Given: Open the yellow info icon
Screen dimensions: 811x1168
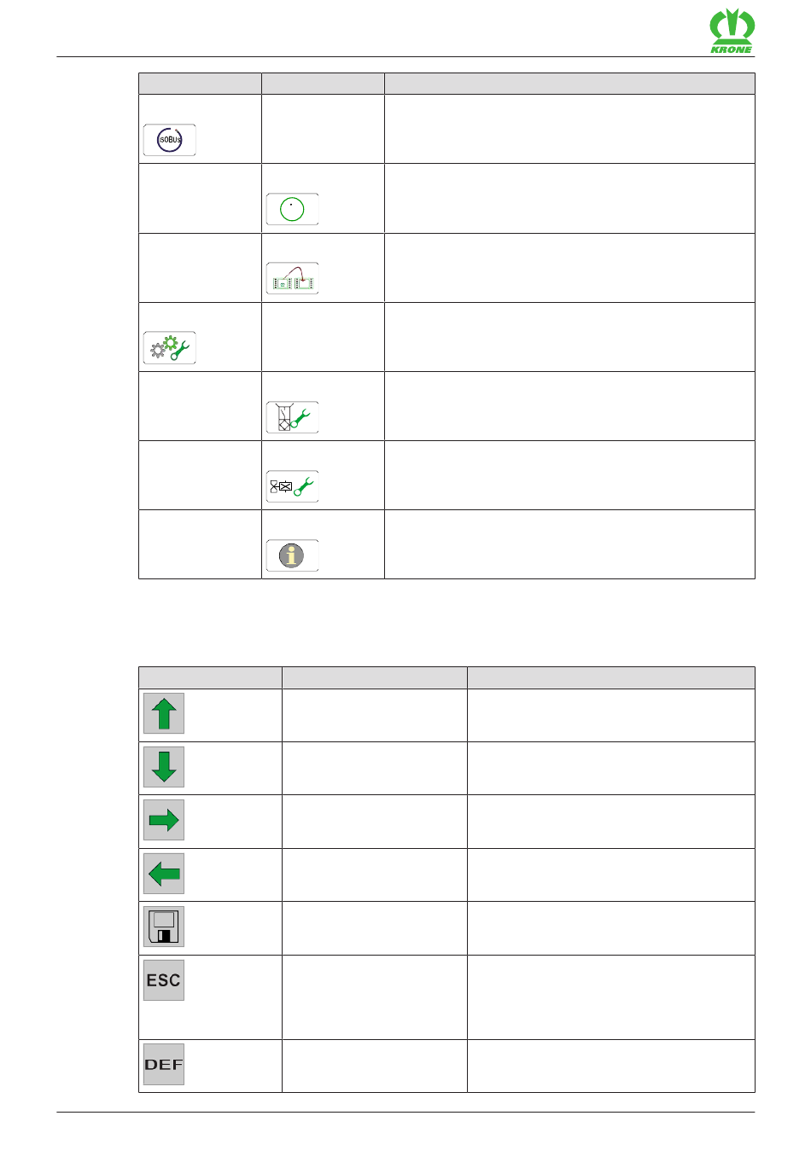Looking at the screenshot, I should 292,555.
